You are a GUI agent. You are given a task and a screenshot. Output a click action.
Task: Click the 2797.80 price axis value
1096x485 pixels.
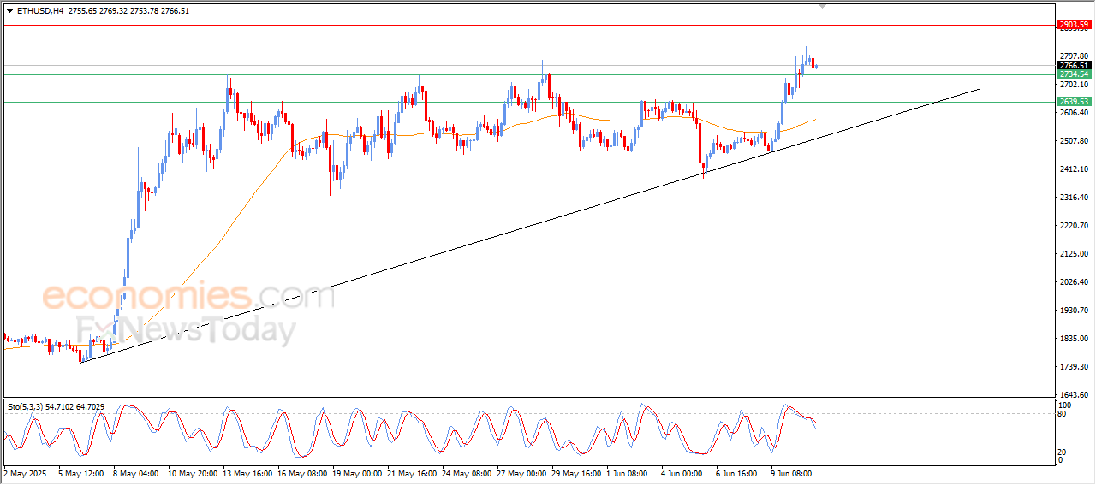point(1074,56)
